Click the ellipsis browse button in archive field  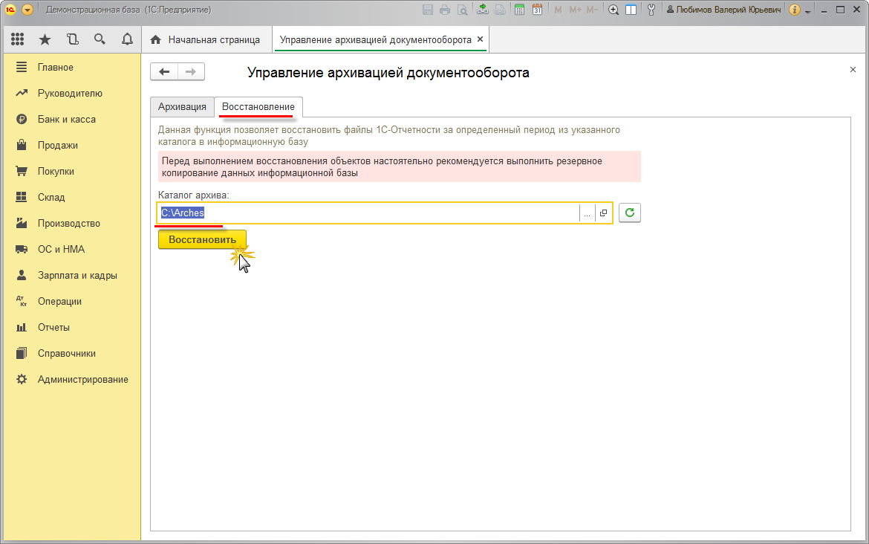point(587,213)
